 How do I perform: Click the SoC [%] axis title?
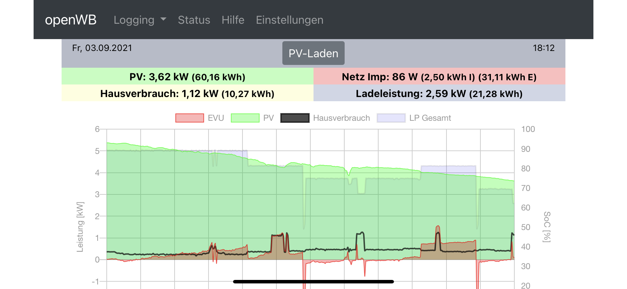(547, 227)
